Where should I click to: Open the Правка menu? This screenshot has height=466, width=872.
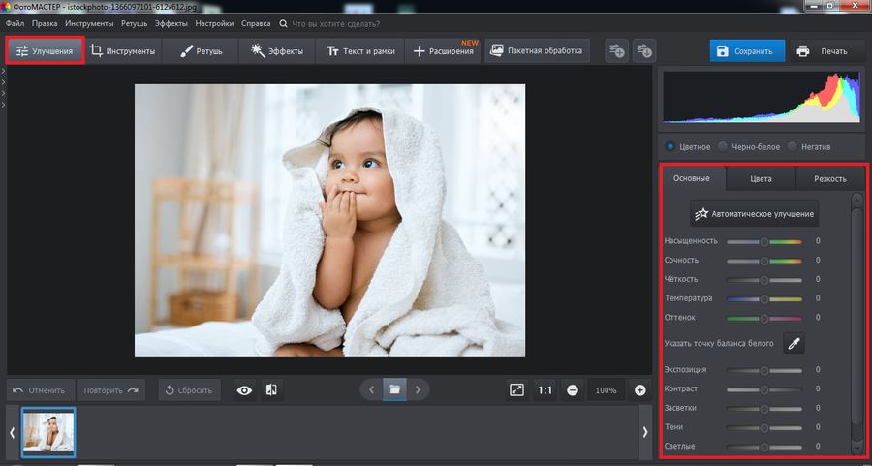45,24
